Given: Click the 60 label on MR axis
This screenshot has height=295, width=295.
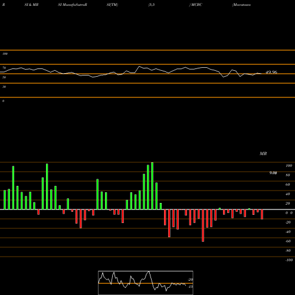Looking at the screenshot, I should (x=288, y=185).
